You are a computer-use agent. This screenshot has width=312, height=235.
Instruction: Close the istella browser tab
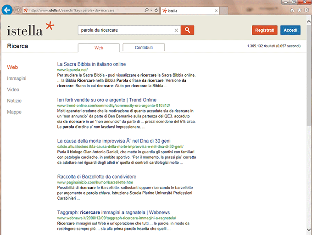point(216,11)
